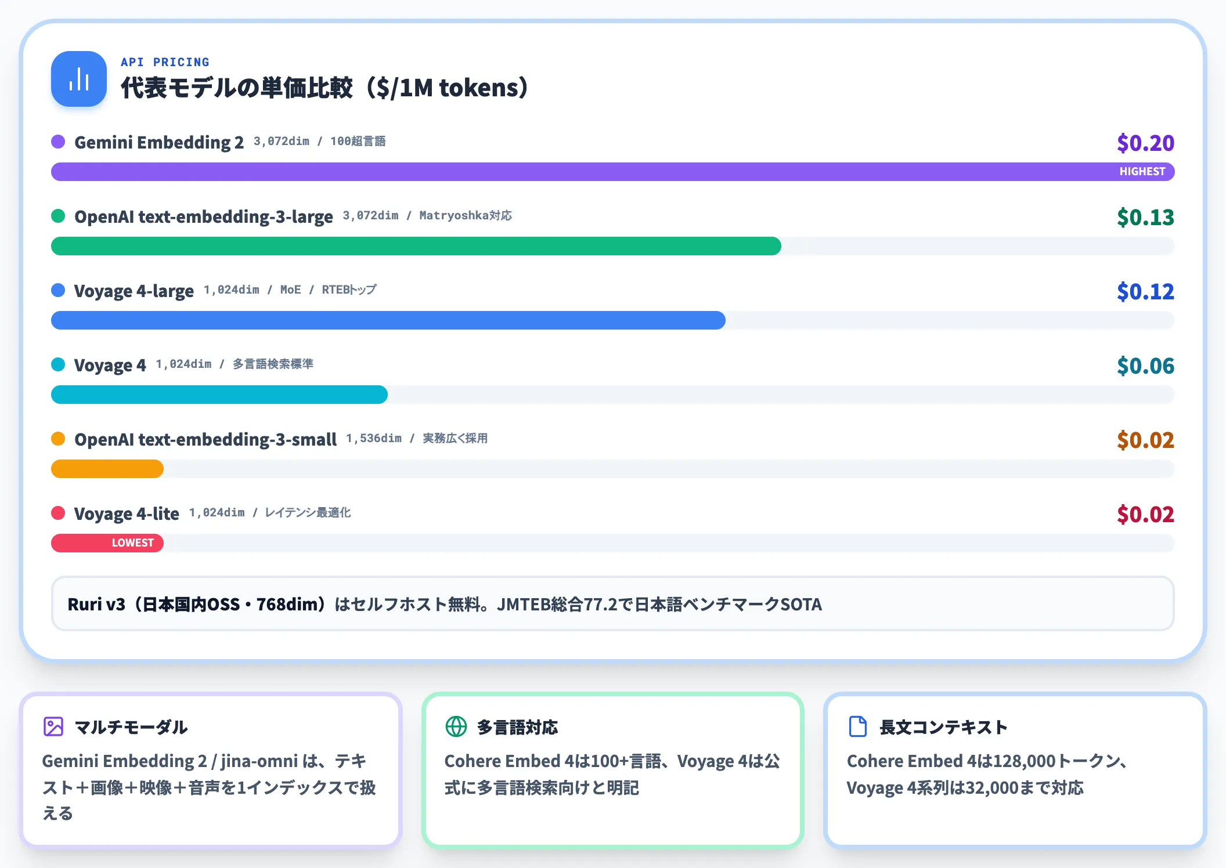
Task: Click the '1,536dim / 実務広く採用' spec text
Action: tap(417, 438)
